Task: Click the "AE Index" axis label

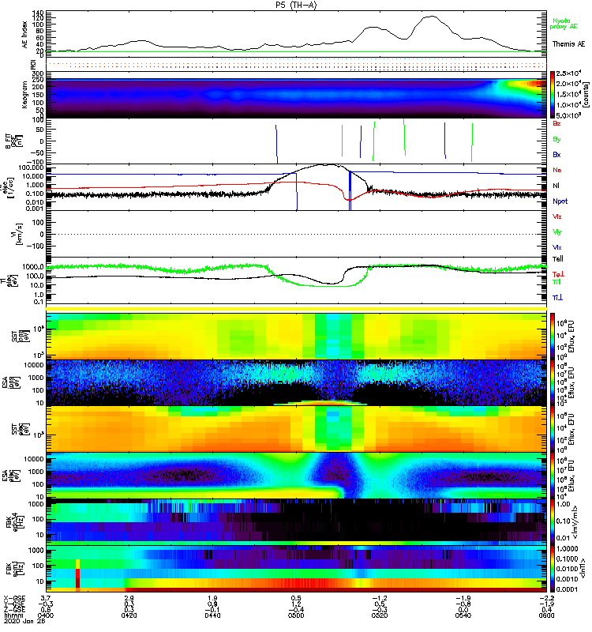Action: pyautogui.click(x=24, y=35)
